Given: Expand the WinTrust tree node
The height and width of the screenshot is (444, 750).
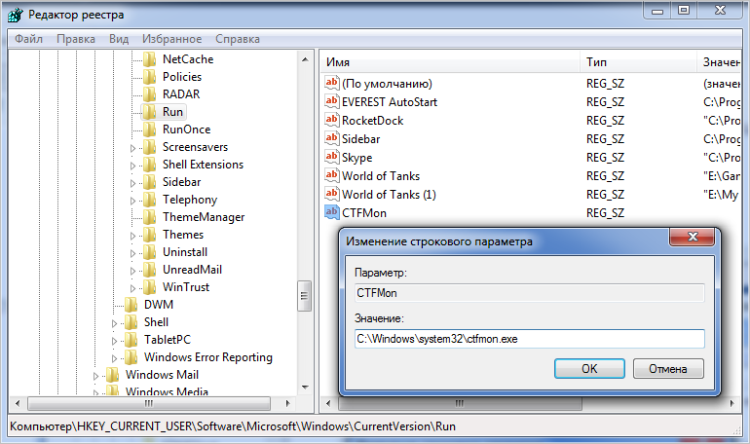Looking at the screenshot, I should (x=133, y=288).
